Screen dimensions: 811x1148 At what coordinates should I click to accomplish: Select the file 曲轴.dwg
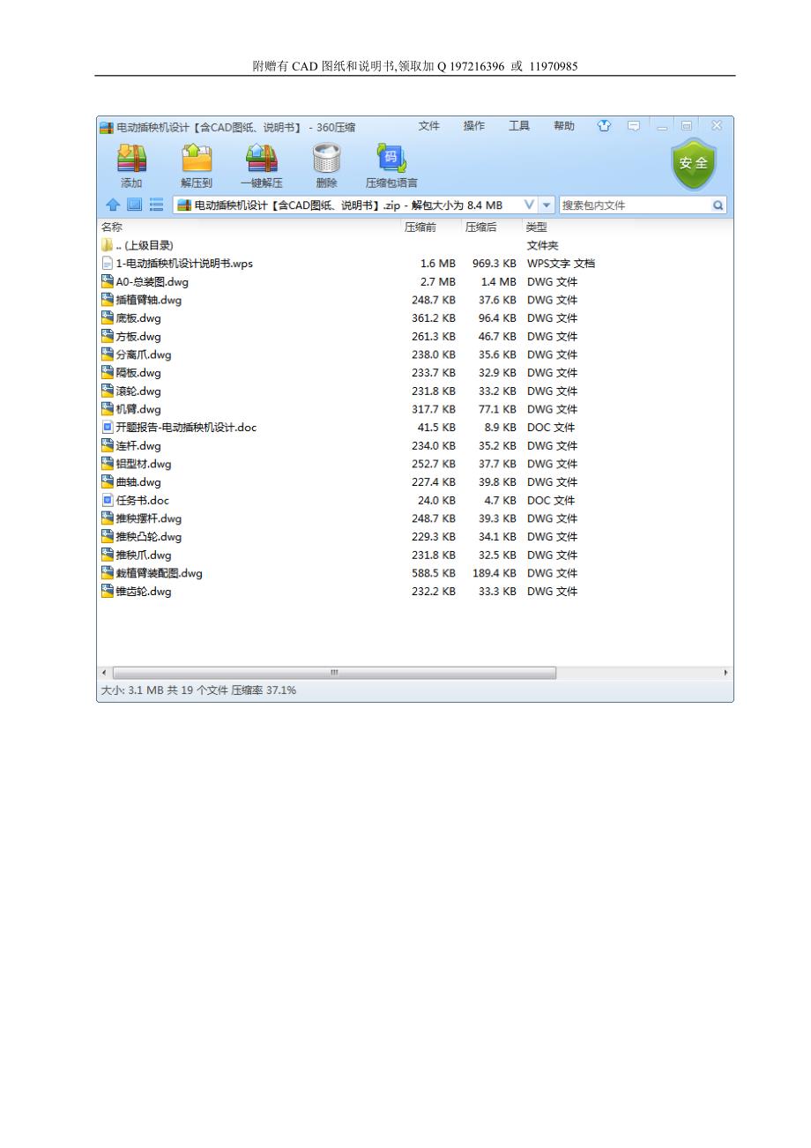pos(138,481)
